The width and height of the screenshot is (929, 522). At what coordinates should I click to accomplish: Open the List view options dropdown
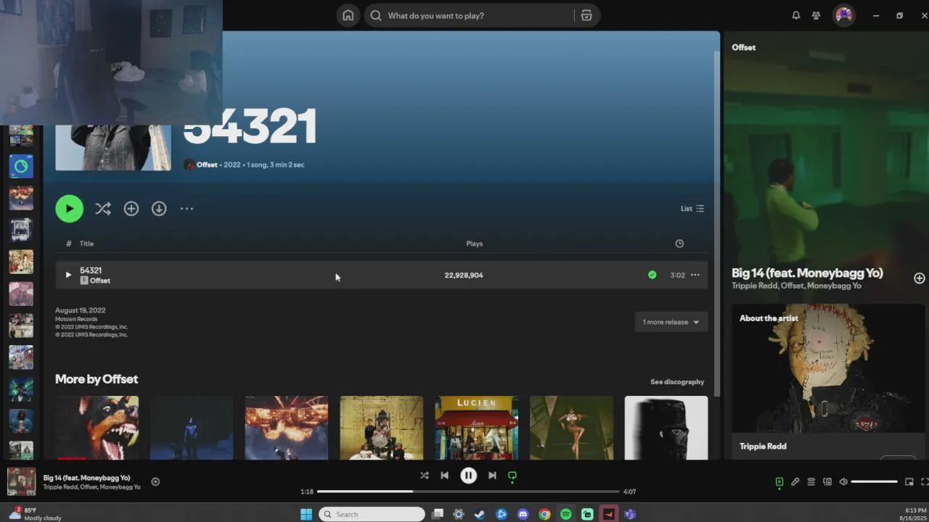(692, 209)
